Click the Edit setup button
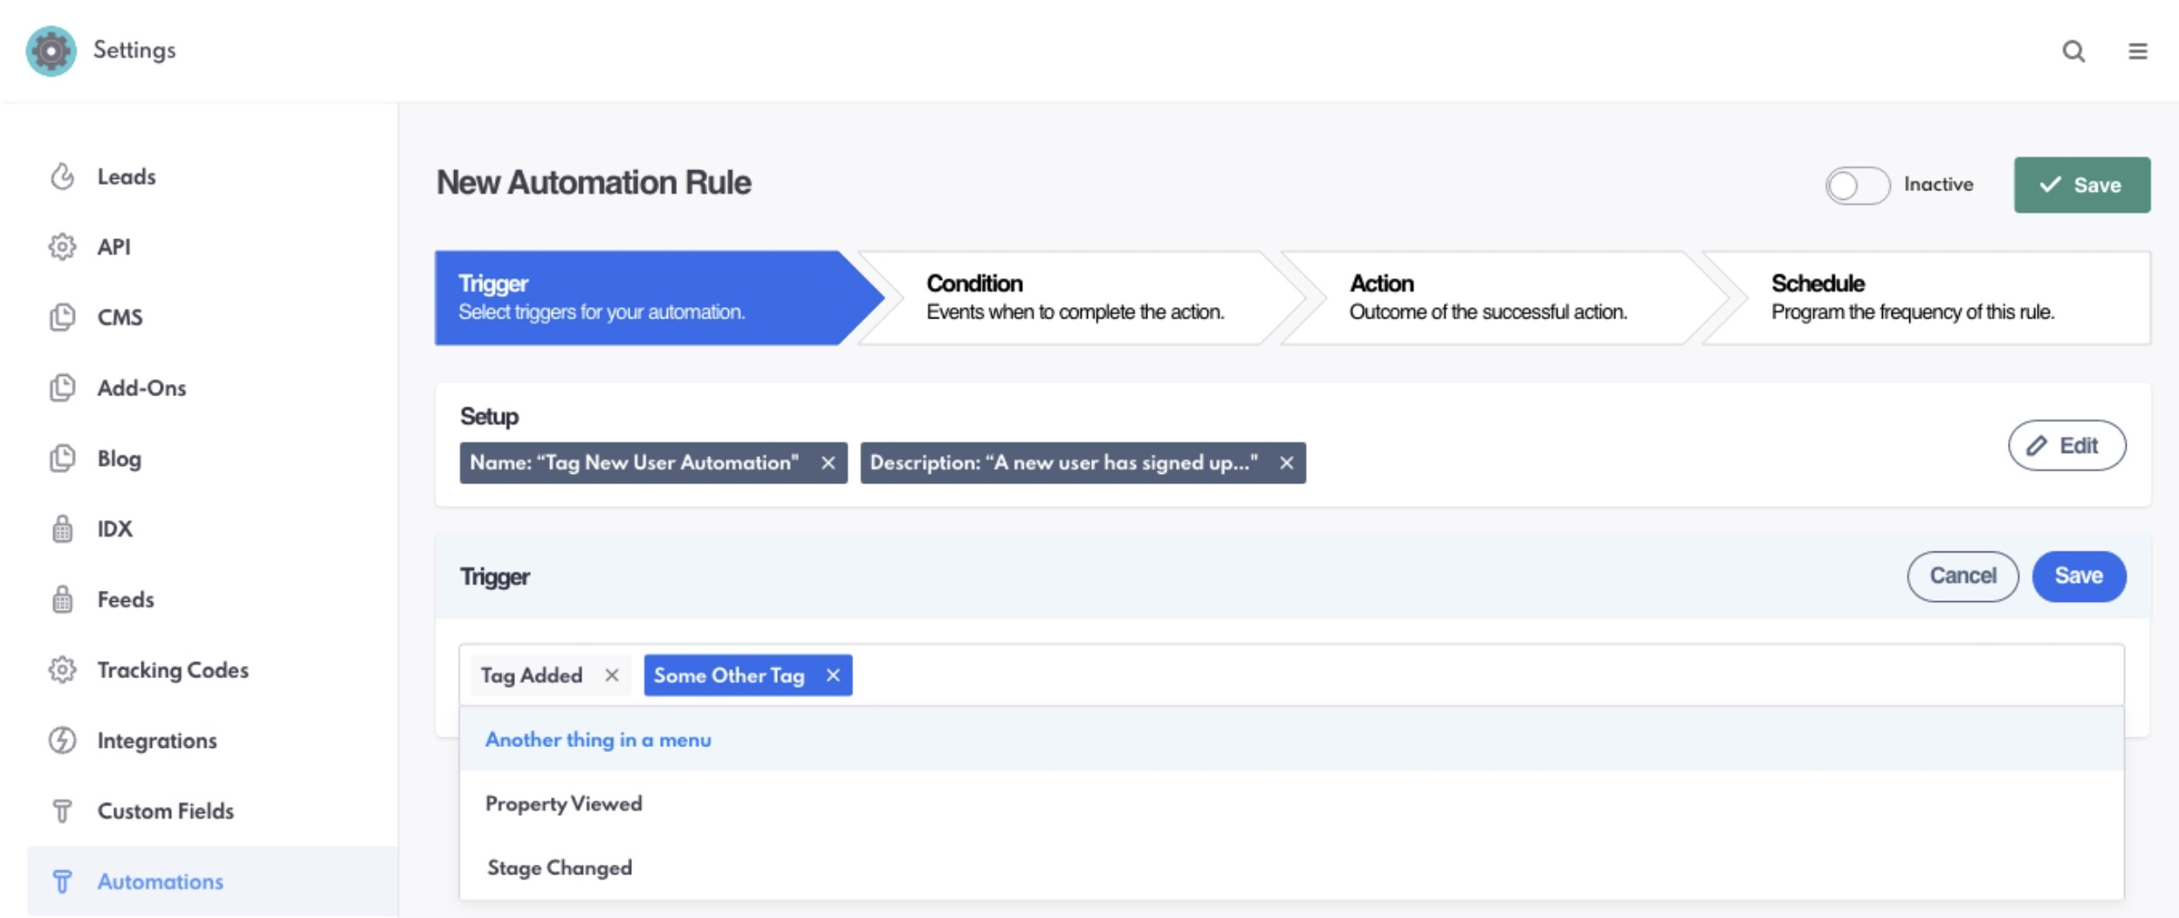This screenshot has width=2179, height=918. pos(2066,446)
